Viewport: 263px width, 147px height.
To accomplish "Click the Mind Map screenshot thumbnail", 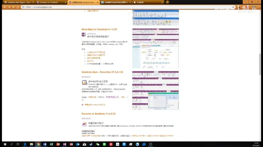I will 155,48.
